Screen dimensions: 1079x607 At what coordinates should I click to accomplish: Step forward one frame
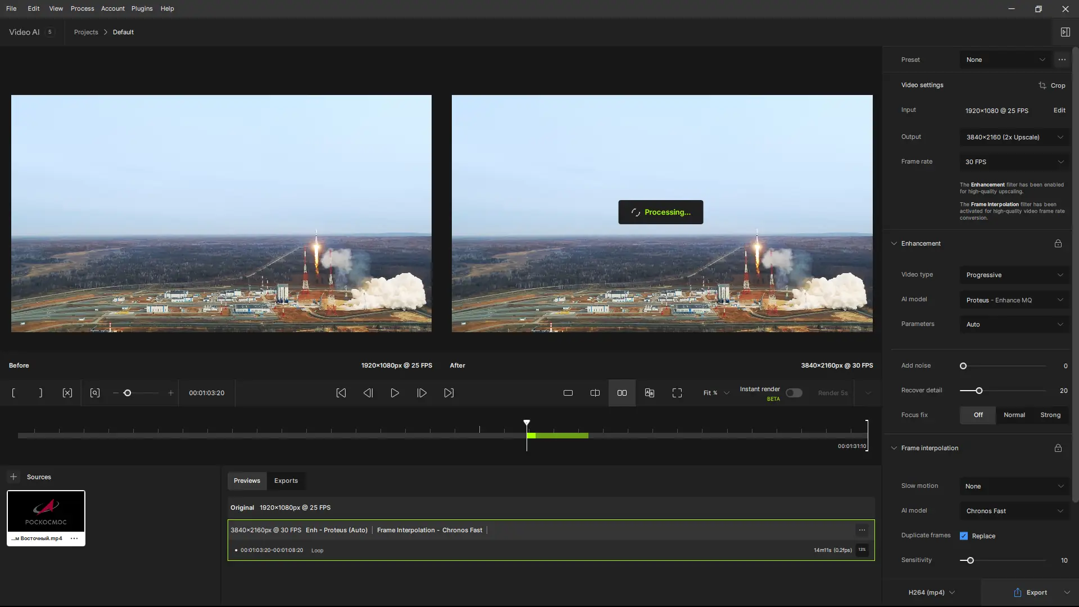(x=421, y=393)
